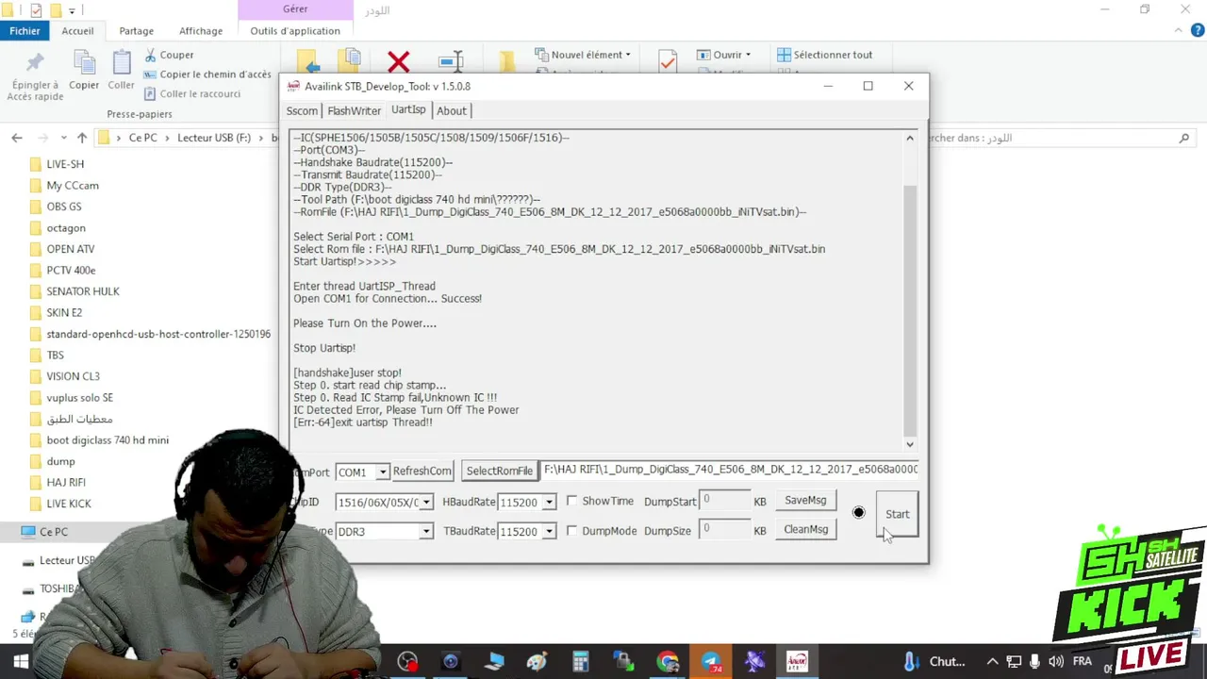Open Telegram from taskbar
The height and width of the screenshot is (679, 1207).
click(711, 661)
